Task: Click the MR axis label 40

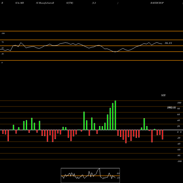Action: (179, 120)
